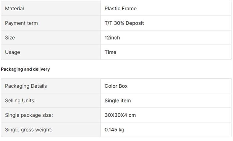233x141 pixels.
Task: Click the Usage row's empty value area
Action: [x=174, y=52]
